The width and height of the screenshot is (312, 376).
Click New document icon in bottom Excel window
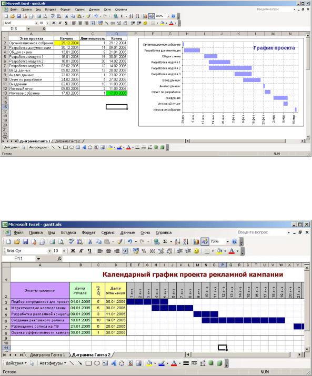tap(8, 241)
